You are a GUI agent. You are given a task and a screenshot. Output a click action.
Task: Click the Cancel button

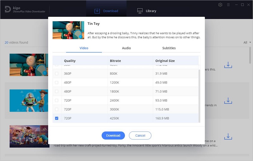[x=140, y=135]
